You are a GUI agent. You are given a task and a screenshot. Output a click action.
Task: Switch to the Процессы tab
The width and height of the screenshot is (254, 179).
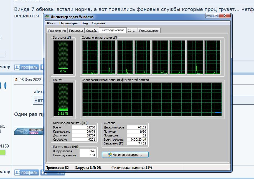(x=76, y=31)
